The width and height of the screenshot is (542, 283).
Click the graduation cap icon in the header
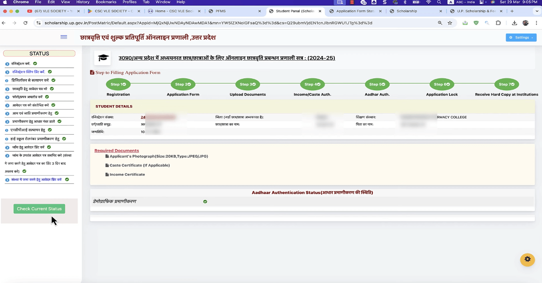pyautogui.click(x=102, y=57)
